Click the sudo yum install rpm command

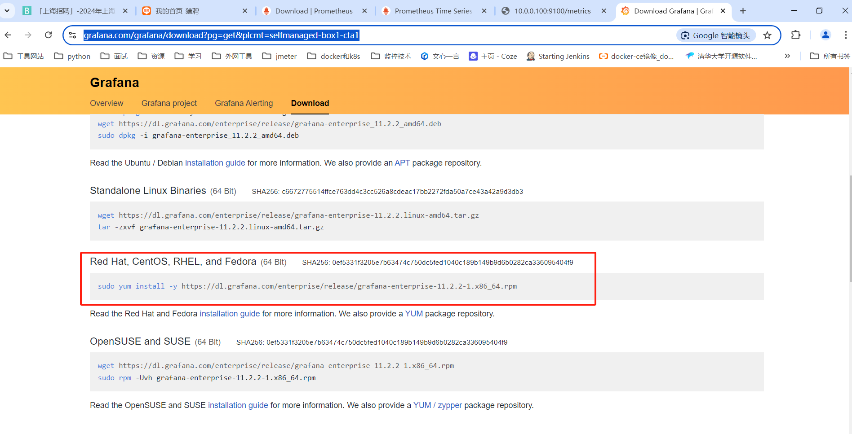click(307, 286)
